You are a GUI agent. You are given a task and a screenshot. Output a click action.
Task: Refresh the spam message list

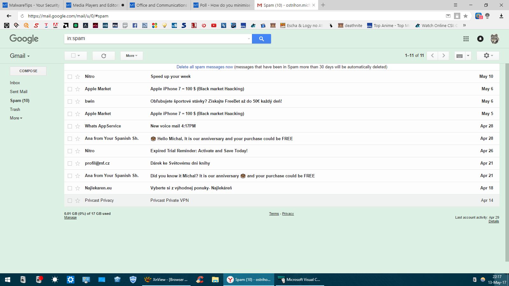(x=104, y=56)
